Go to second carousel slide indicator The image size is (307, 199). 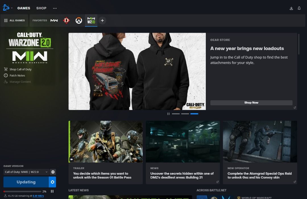pos(185,114)
